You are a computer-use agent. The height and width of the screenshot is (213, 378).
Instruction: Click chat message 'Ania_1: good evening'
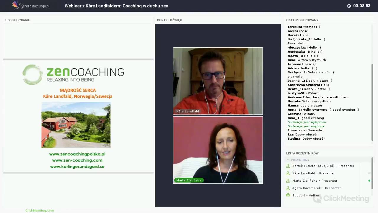click(306, 118)
